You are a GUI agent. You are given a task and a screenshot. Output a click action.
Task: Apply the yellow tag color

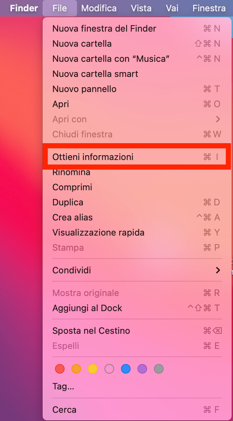tap(93, 369)
